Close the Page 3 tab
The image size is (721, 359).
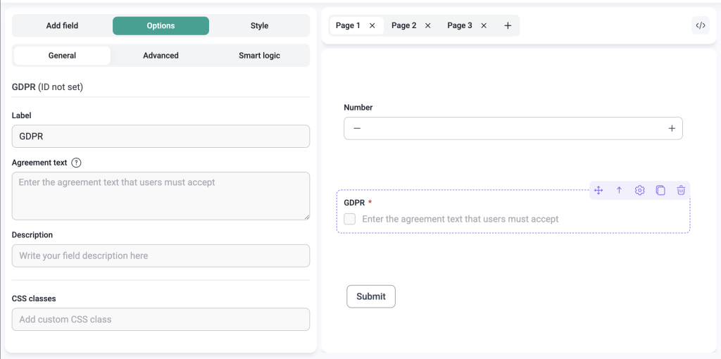pyautogui.click(x=484, y=26)
